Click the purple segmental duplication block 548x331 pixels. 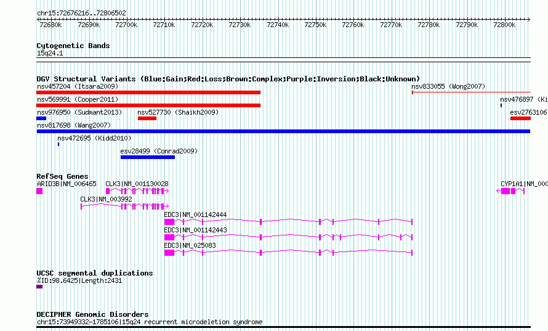pyautogui.click(x=39, y=287)
